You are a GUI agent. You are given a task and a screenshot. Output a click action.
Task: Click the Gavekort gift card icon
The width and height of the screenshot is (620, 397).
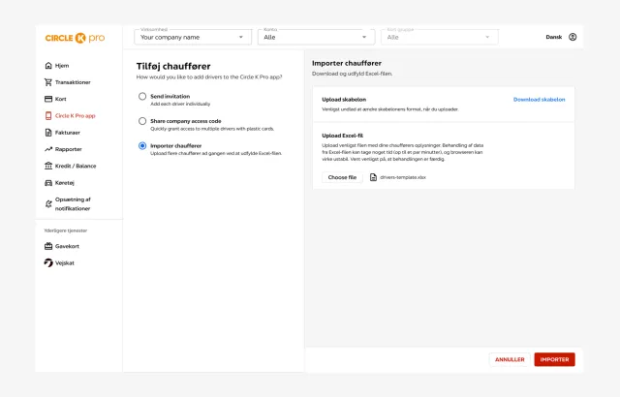click(x=48, y=246)
